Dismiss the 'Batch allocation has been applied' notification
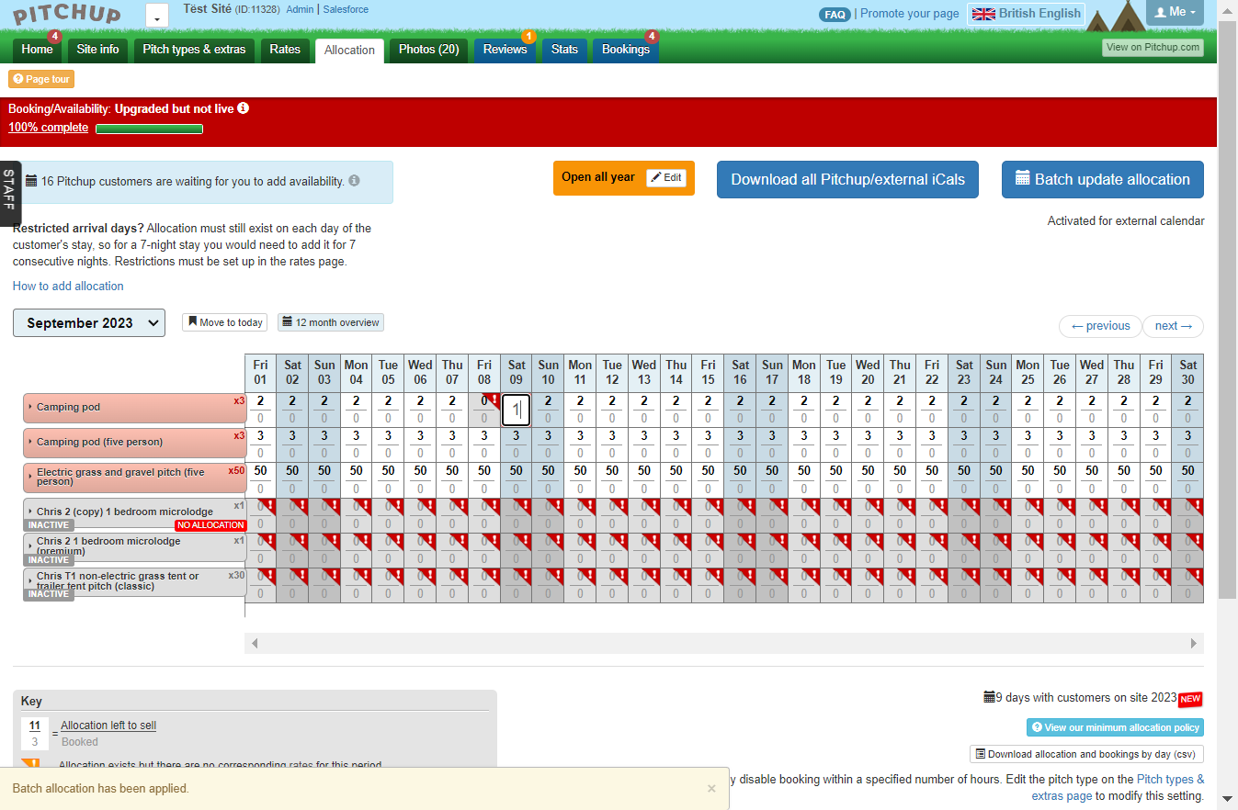The width and height of the screenshot is (1238, 810). click(711, 788)
